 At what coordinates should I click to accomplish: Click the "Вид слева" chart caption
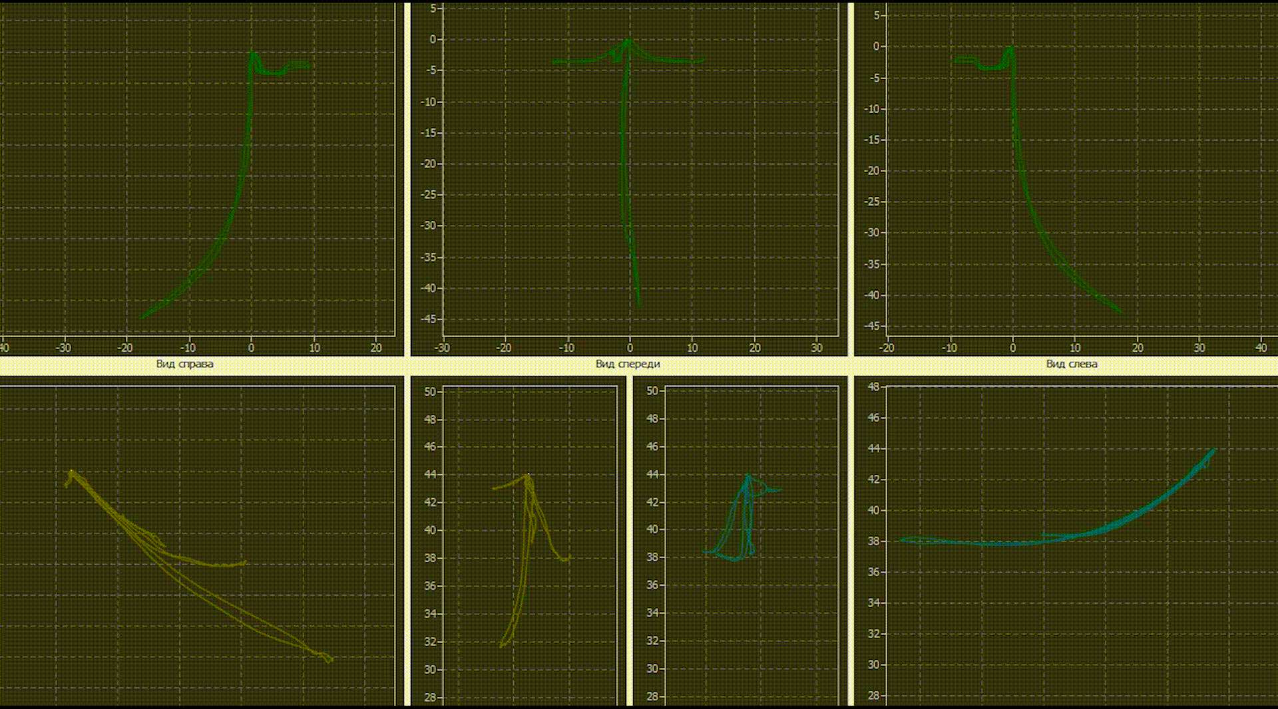tap(1071, 364)
